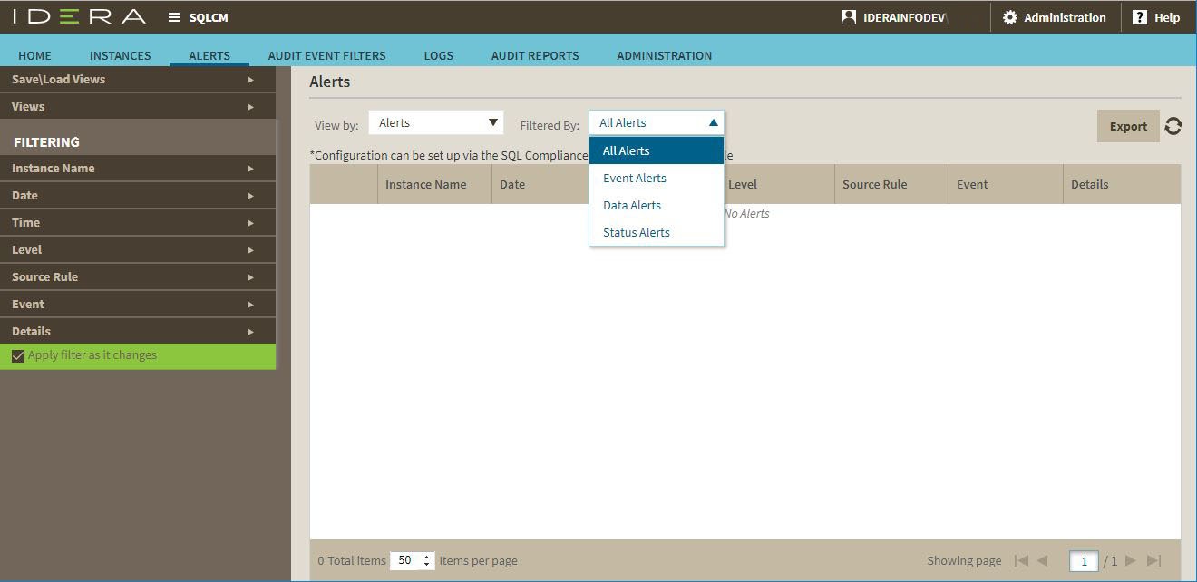Expand the Views panel
The height and width of the screenshot is (582, 1197).
click(138, 106)
